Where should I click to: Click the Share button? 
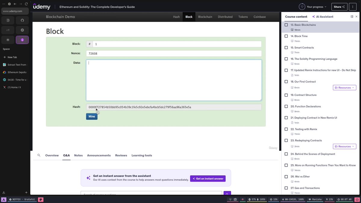[339, 7]
